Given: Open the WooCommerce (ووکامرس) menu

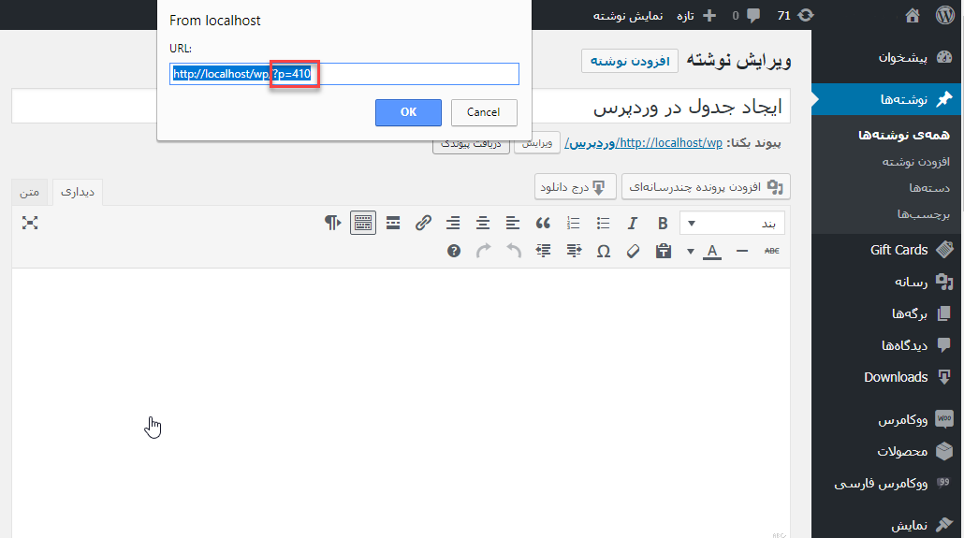Looking at the screenshot, I should 888,419.
